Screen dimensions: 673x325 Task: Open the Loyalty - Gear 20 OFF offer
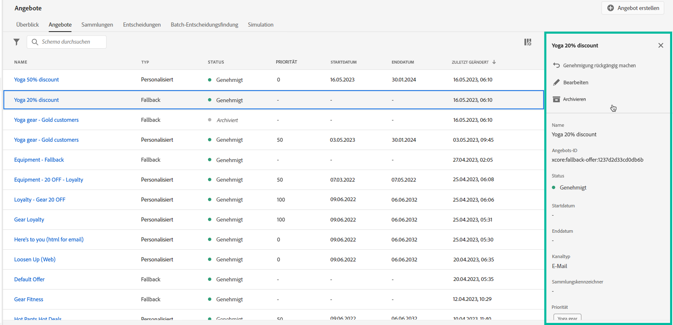point(40,199)
